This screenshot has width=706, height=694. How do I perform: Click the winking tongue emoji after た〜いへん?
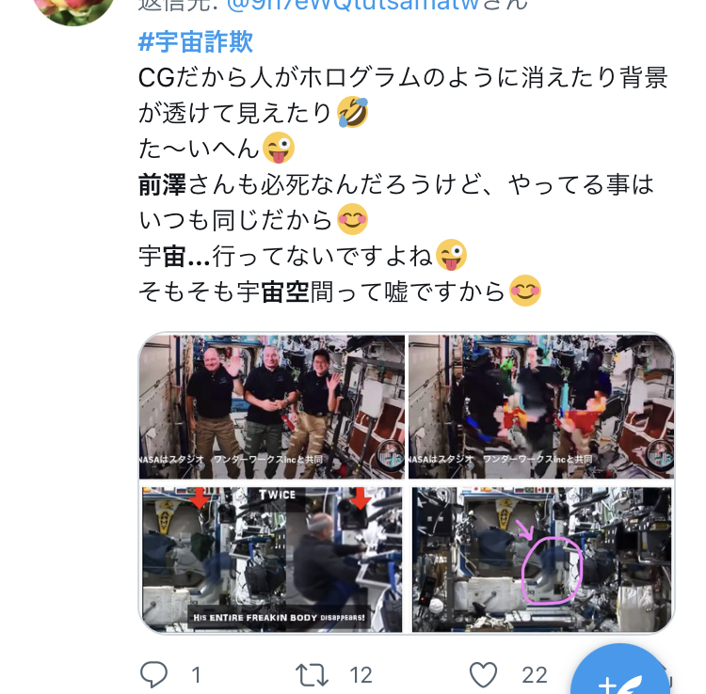[x=279, y=148]
